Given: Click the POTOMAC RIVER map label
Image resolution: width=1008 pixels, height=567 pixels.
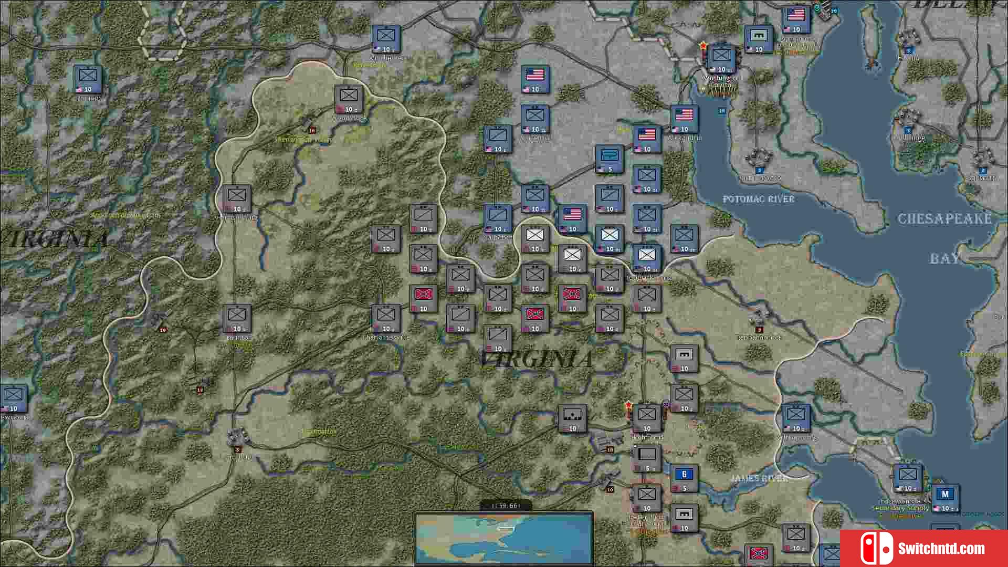Looking at the screenshot, I should [758, 199].
